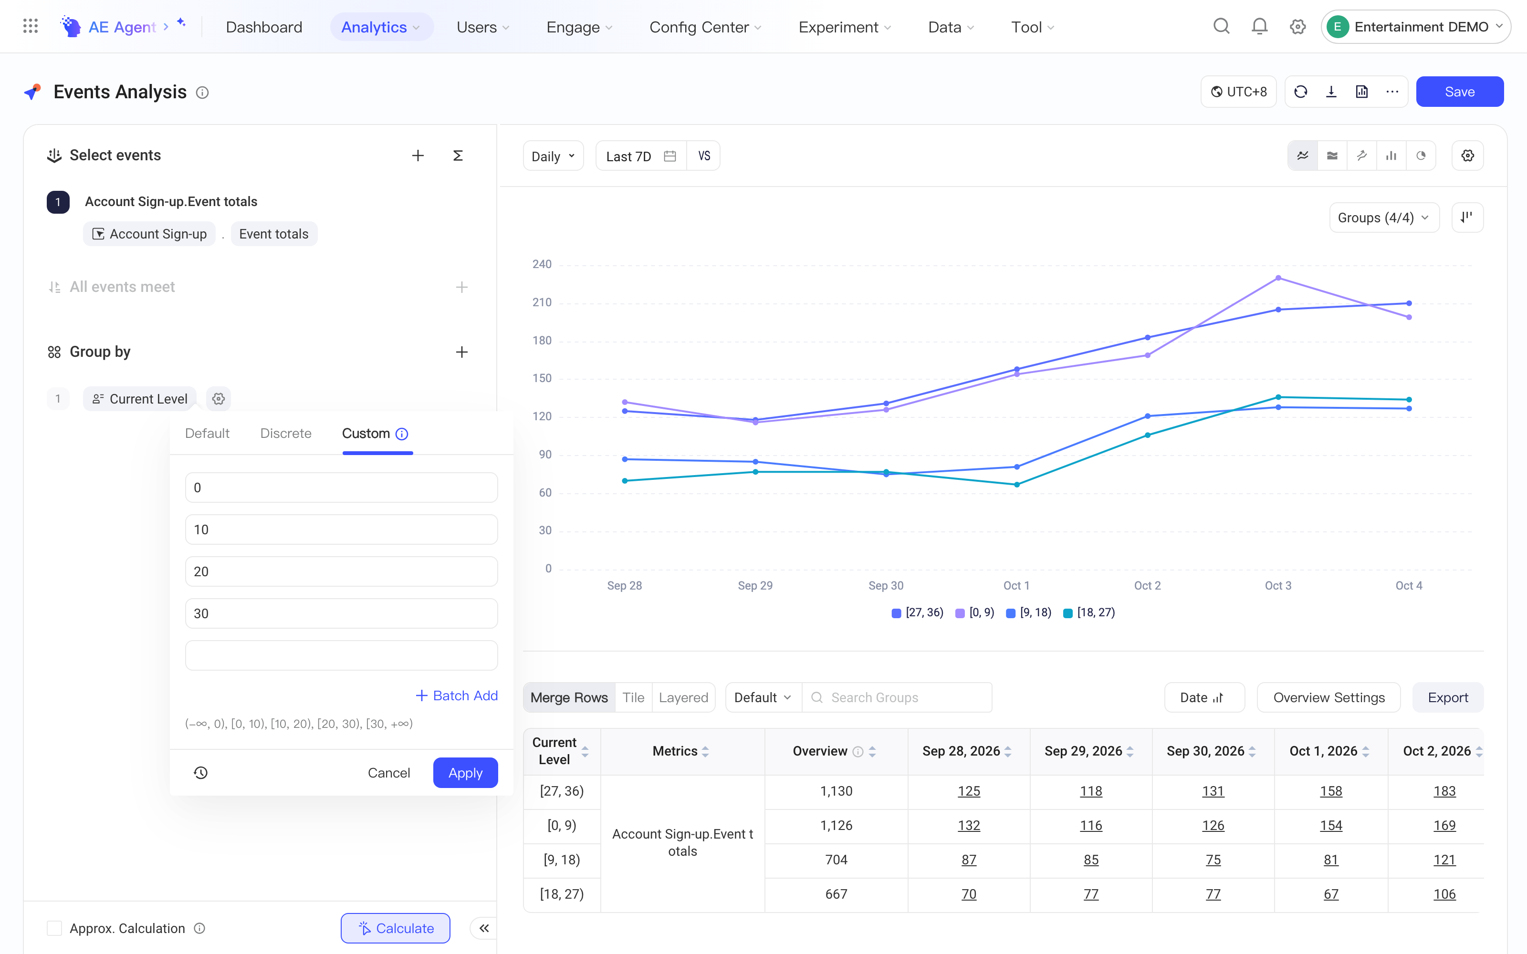Open the app grid launcher icon
This screenshot has width=1527, height=954.
coord(30,27)
